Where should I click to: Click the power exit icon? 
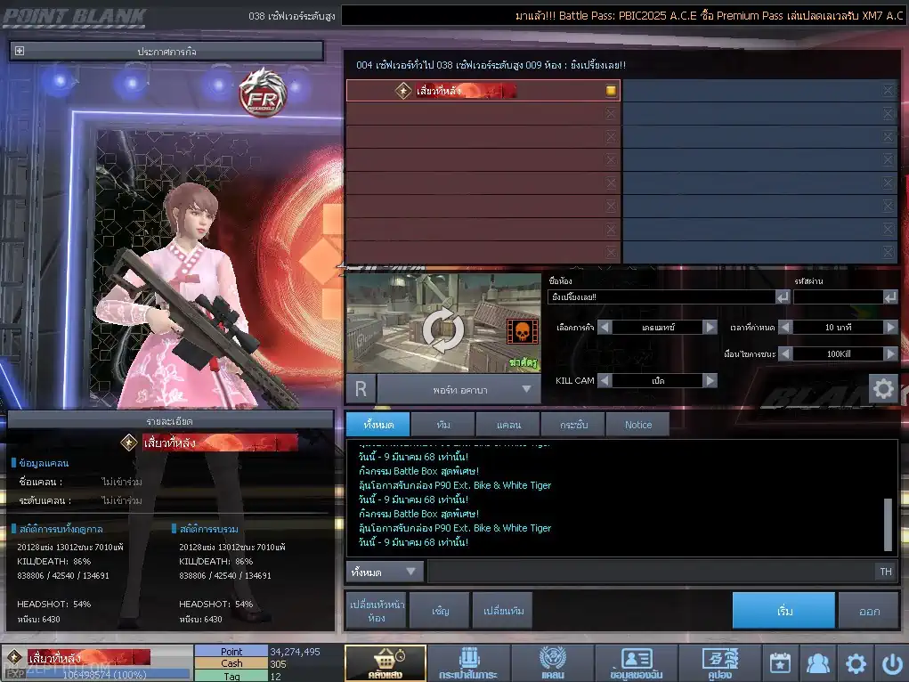pyautogui.click(x=891, y=663)
